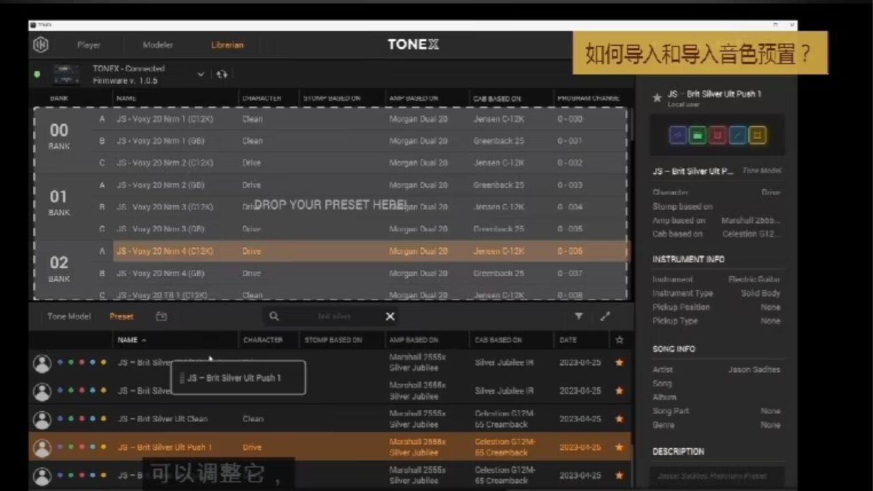The height and width of the screenshot is (491, 873).
Task: Click user avatar on Brit Silver Ult Clean row
Action: tap(42, 419)
